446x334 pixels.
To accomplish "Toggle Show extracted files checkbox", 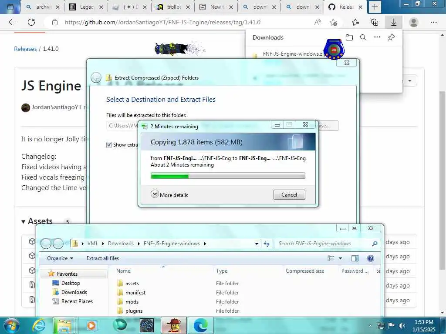I will coord(109,144).
